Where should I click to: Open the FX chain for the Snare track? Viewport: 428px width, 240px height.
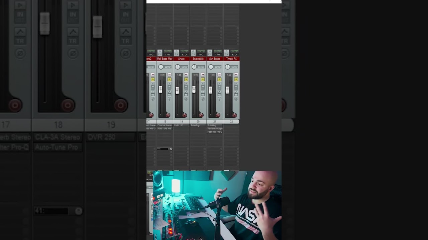[177, 54]
